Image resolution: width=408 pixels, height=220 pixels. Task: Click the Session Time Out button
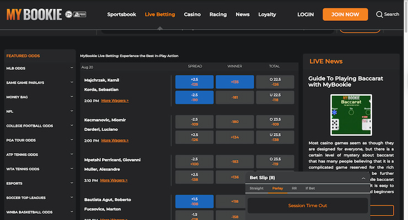[308, 206]
